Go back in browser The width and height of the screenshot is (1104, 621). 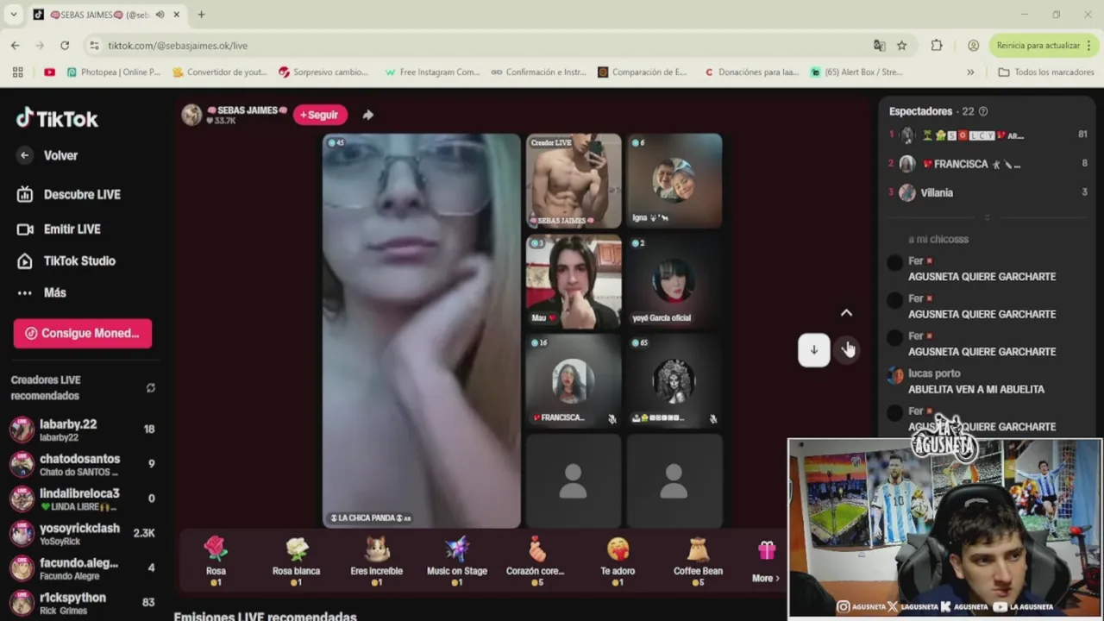(x=16, y=46)
